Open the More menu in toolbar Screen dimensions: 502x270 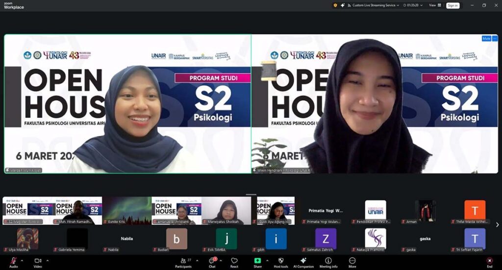[x=352, y=262]
